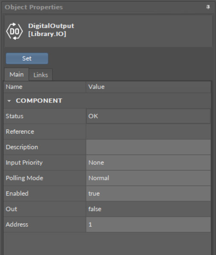Toggle the Enabled true value
The width and height of the screenshot is (216, 255).
tap(148, 193)
